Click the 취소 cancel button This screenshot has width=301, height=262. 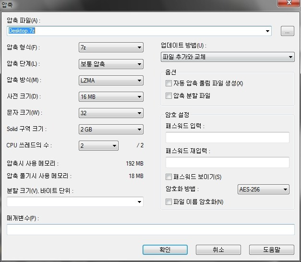click(x=218, y=250)
